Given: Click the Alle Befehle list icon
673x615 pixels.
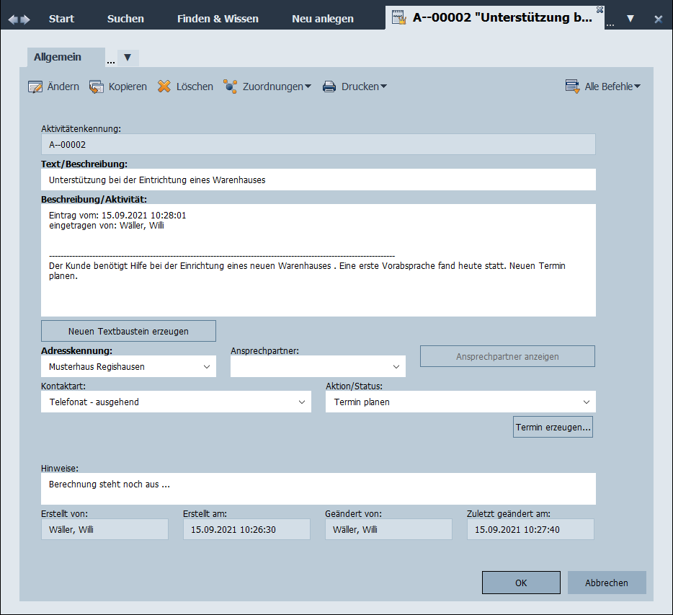Looking at the screenshot, I should click(573, 87).
